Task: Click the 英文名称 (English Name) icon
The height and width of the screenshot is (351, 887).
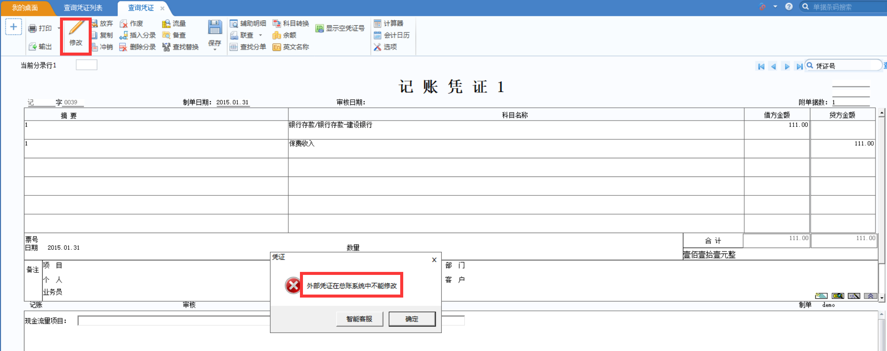Action: [x=291, y=47]
